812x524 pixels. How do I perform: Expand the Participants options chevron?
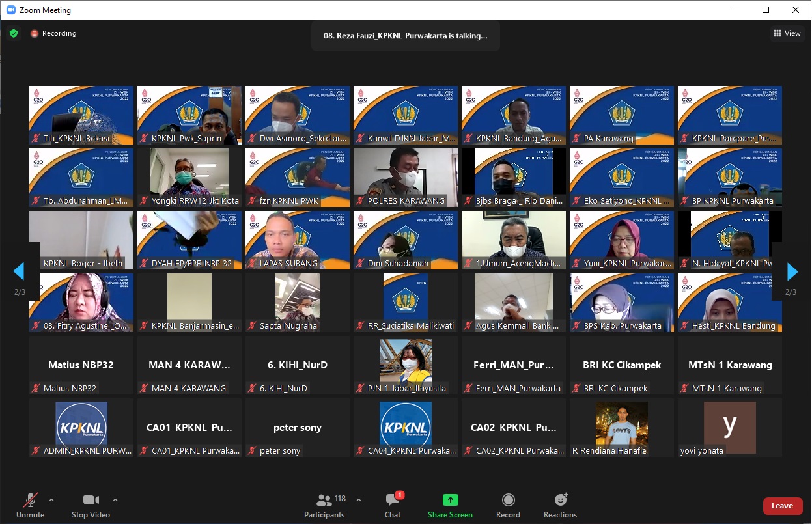[358, 500]
